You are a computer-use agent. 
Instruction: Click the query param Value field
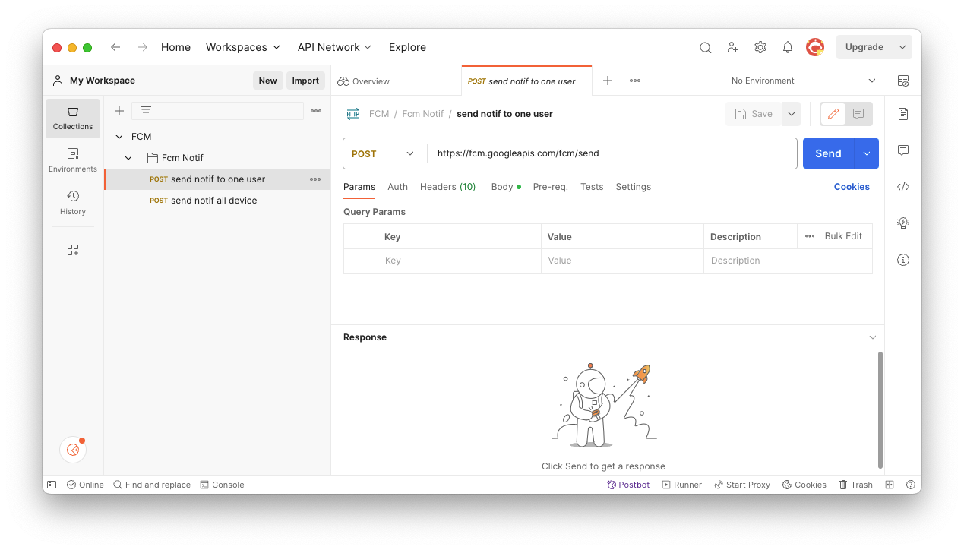click(x=622, y=261)
